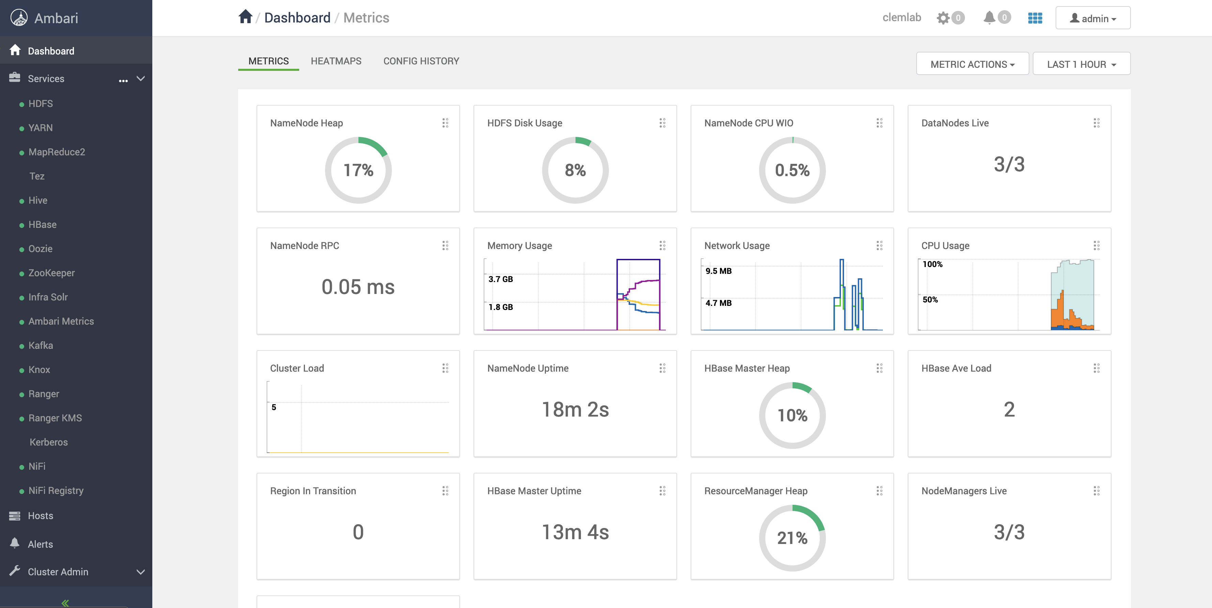Open background operations gear icon
The height and width of the screenshot is (608, 1212).
(943, 18)
